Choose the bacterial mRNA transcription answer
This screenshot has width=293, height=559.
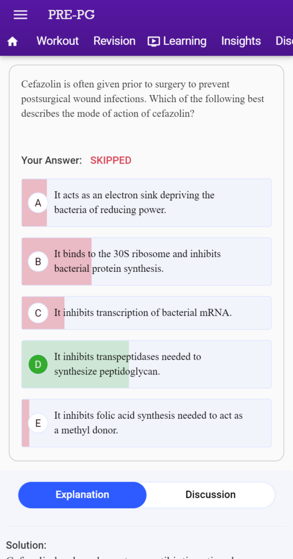[x=146, y=313]
